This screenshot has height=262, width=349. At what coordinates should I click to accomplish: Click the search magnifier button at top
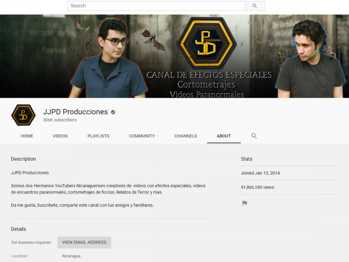click(x=255, y=6)
